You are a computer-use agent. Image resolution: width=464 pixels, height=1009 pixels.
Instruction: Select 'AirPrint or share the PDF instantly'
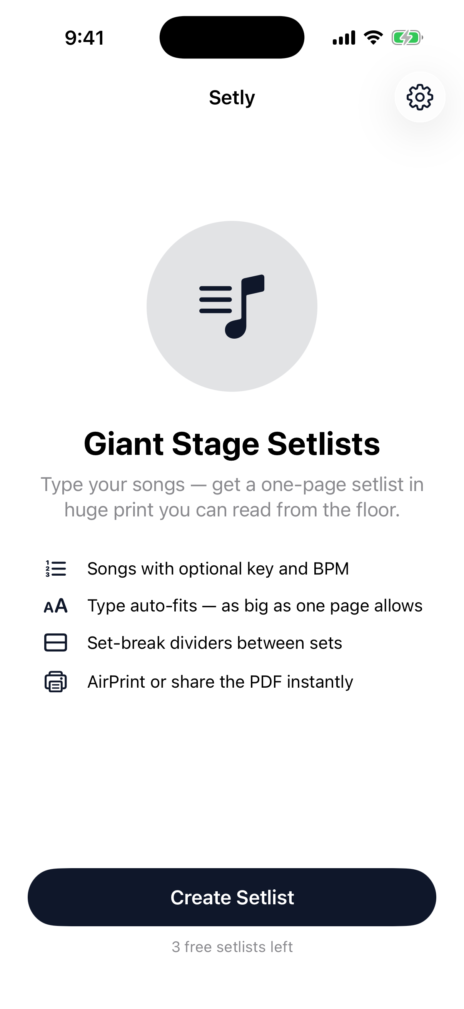tap(220, 682)
